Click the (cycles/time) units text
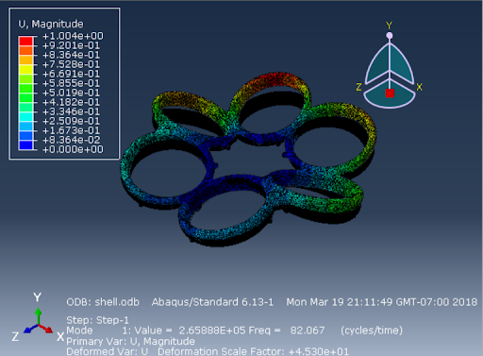Viewport: 483px width, 356px height. [372, 331]
